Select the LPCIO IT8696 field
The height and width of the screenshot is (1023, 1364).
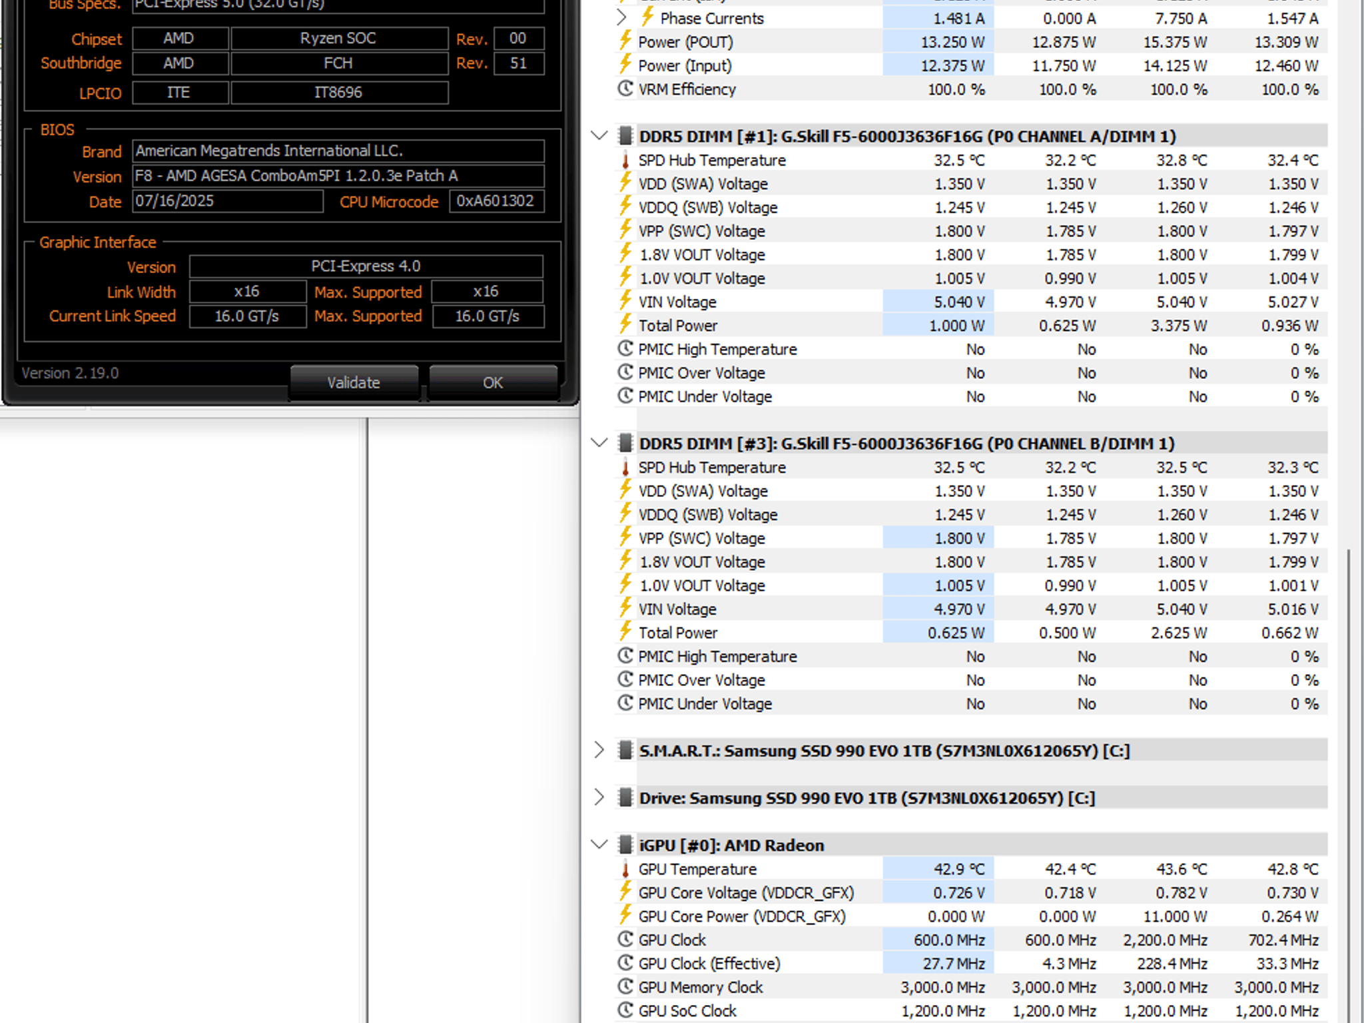pyautogui.click(x=339, y=93)
